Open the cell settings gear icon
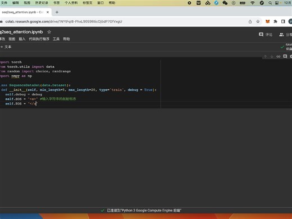Image resolution: width=292 pixels, height=219 pixels. [291, 56]
